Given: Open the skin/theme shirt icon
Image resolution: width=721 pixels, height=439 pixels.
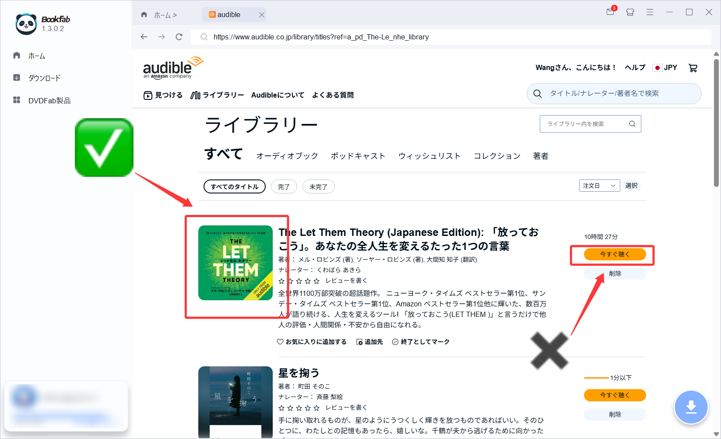Looking at the screenshot, I should click(630, 12).
